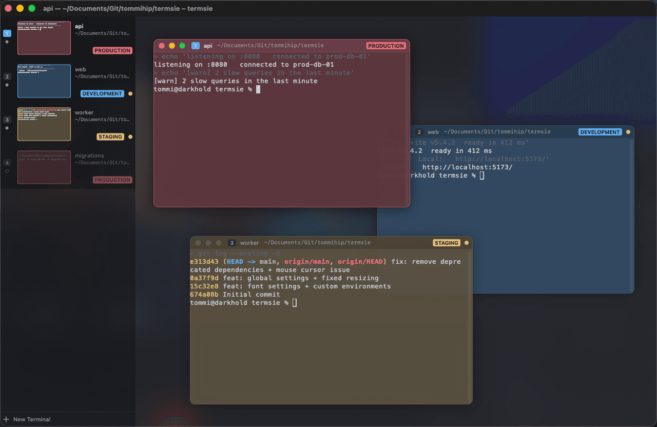Click the yellow dot in web window title bar
This screenshot has width=657, height=427.
pos(628,132)
